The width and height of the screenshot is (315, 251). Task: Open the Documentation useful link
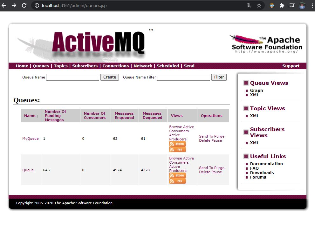pyautogui.click(x=266, y=164)
